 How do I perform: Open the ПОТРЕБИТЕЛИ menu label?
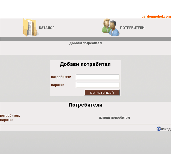pos(132,28)
